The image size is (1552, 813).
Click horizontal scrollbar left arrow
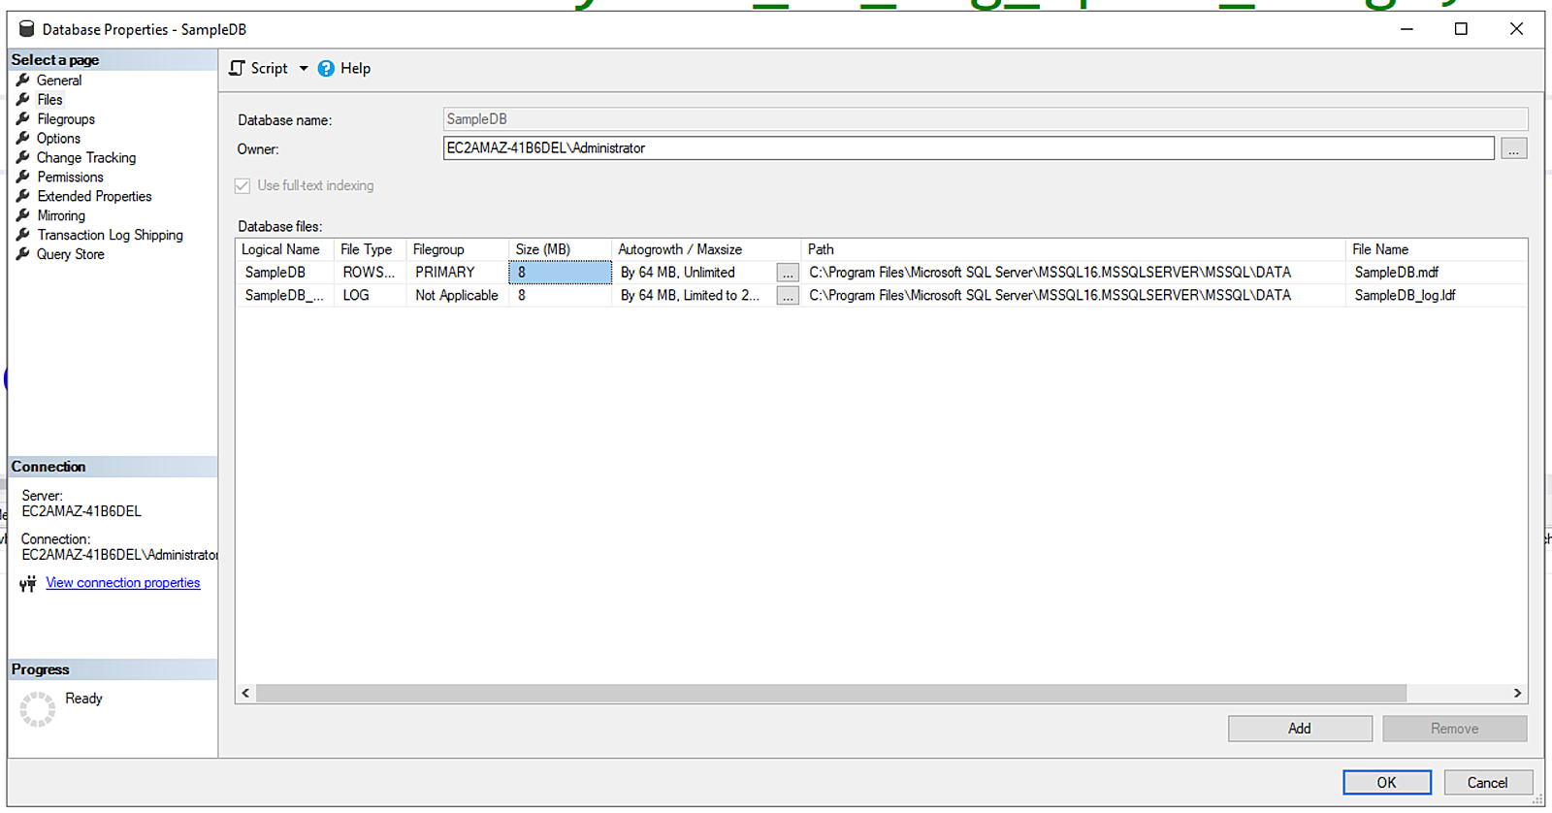click(x=245, y=693)
